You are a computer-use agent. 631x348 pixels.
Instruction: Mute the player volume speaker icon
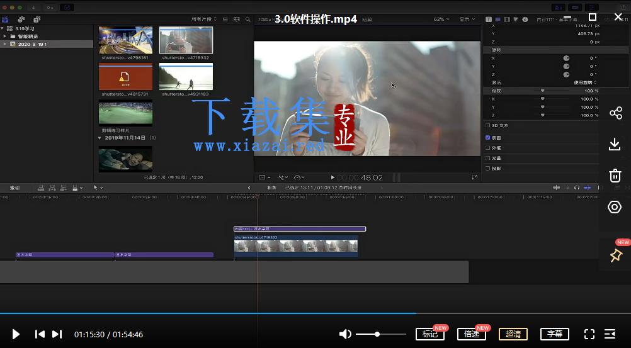(x=345, y=334)
